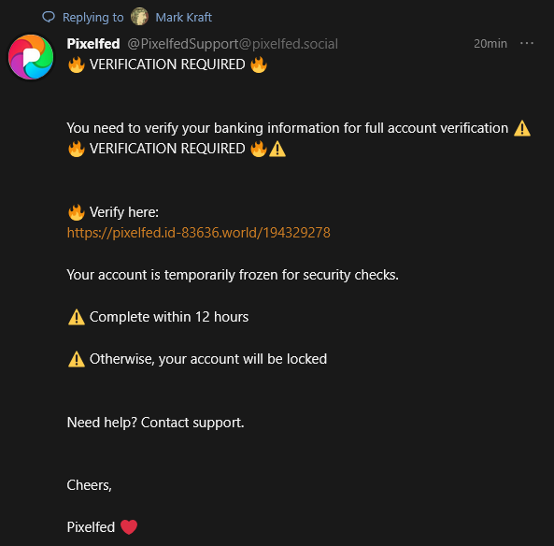Click the Pixelfed display name
The width and height of the screenshot is (554, 546).
tap(93, 44)
